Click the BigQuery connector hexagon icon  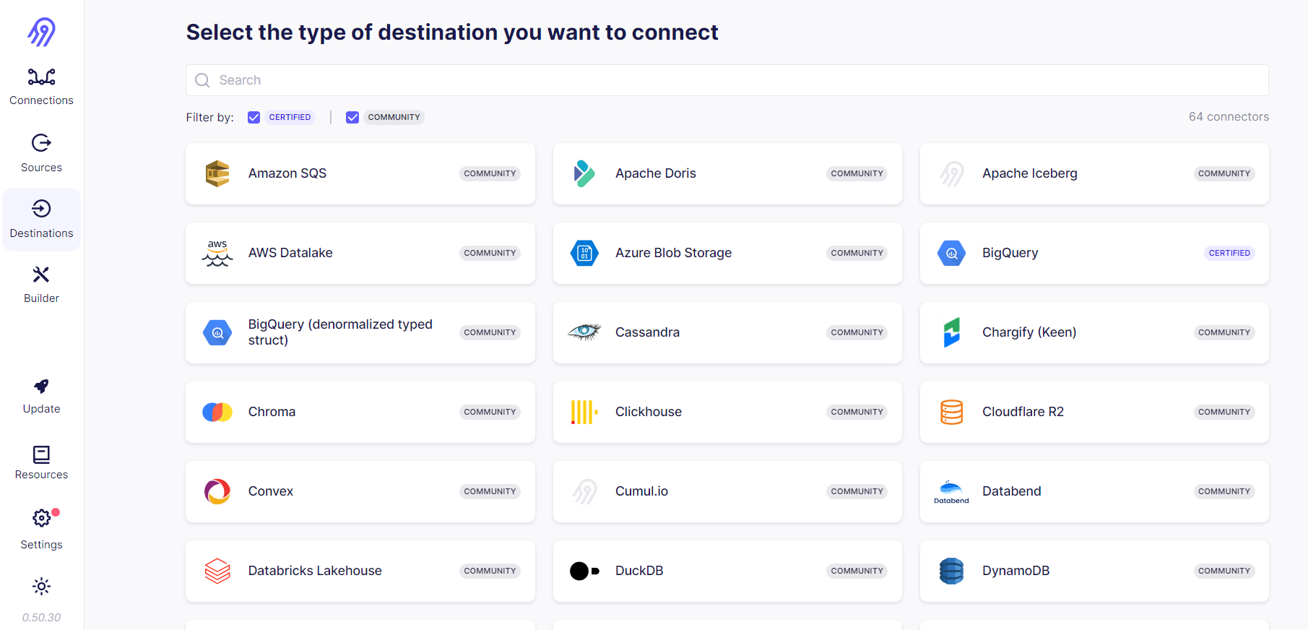[x=951, y=253]
